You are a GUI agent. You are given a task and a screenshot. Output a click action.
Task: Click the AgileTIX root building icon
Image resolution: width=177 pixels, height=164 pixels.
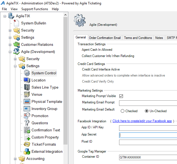11,16
